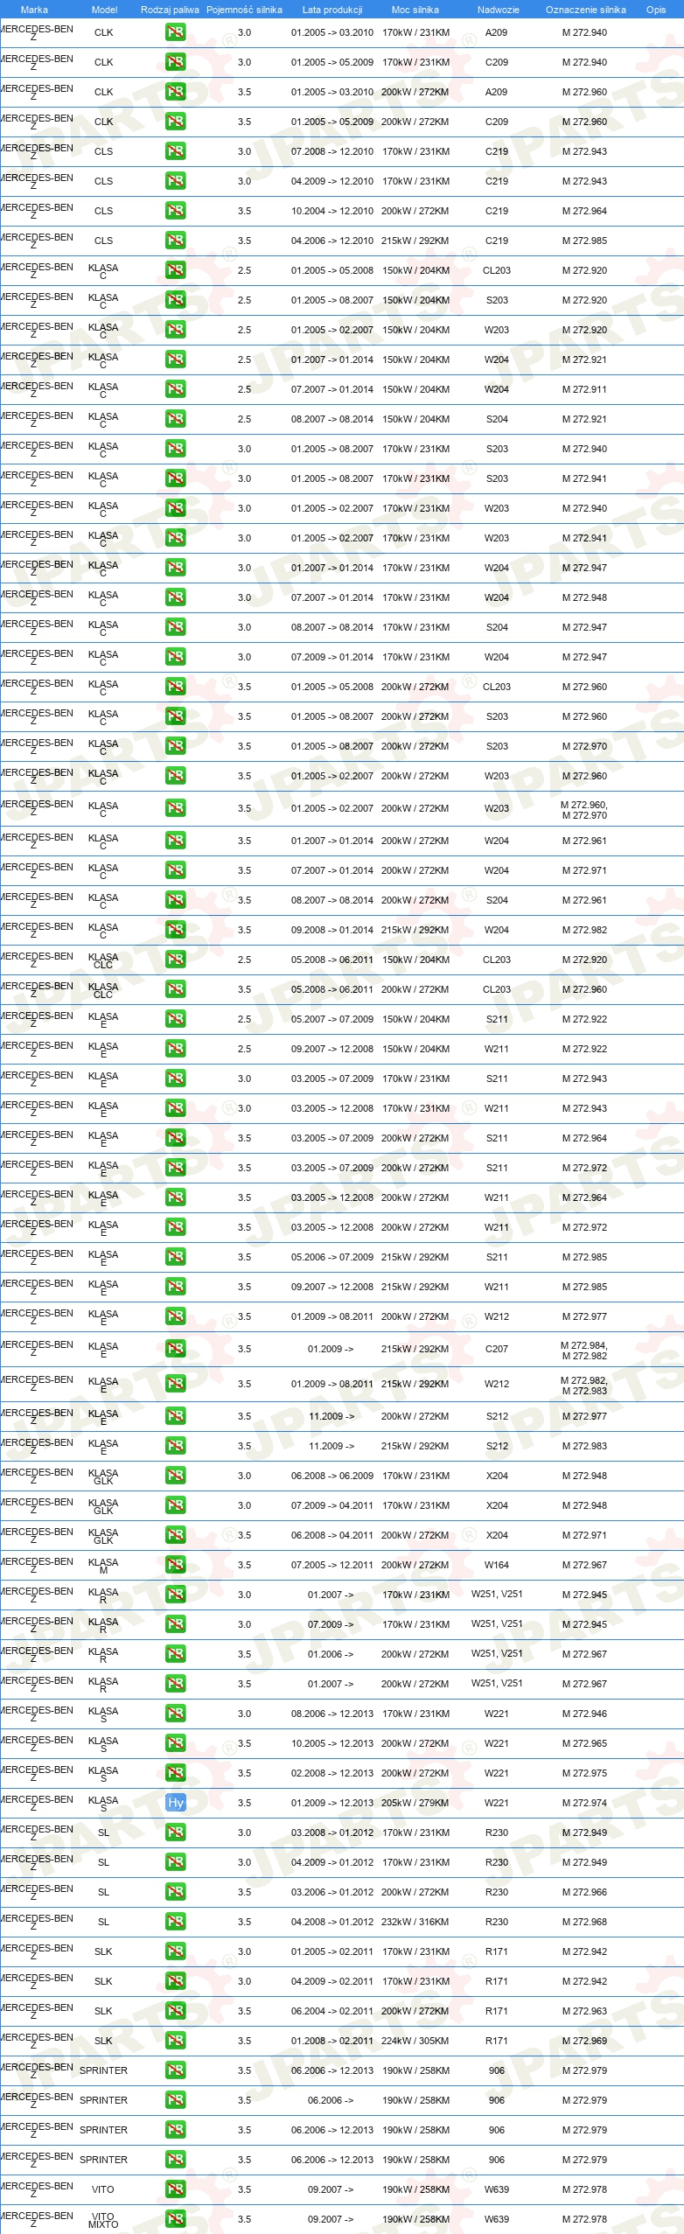
Task: Click the fuel icon in the SLK M 272.963 row
Action: click(x=176, y=2011)
